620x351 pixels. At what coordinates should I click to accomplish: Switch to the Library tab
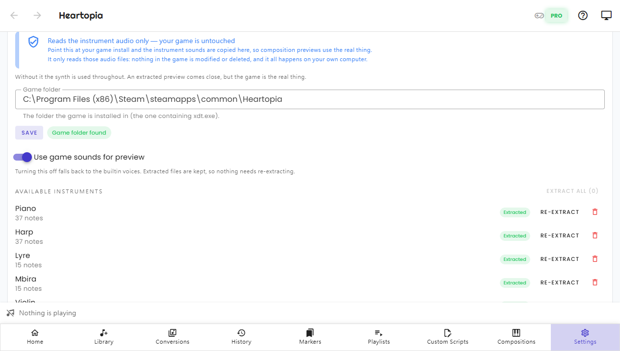click(103, 337)
